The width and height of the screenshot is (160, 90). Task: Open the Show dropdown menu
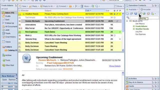pos(119,6)
